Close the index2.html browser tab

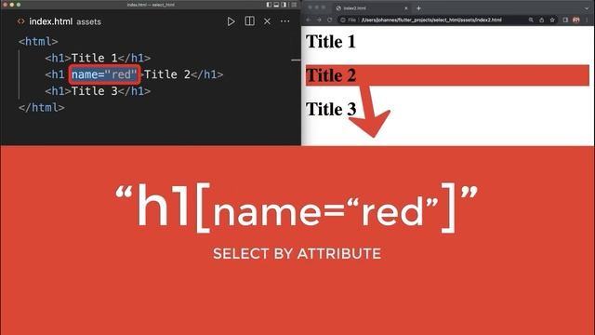click(406, 8)
